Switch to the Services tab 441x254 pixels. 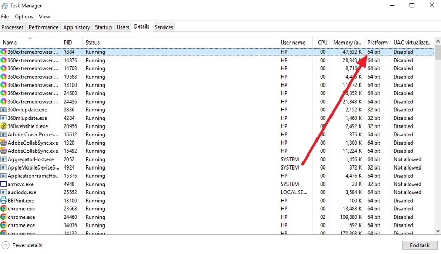tap(163, 27)
